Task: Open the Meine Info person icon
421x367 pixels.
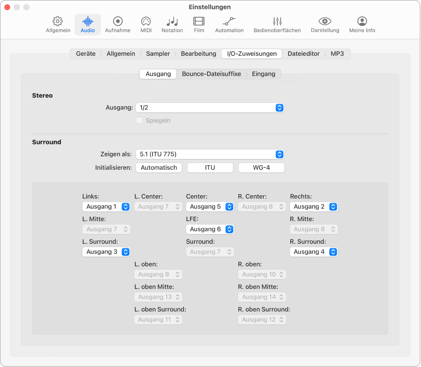Action: 362,21
